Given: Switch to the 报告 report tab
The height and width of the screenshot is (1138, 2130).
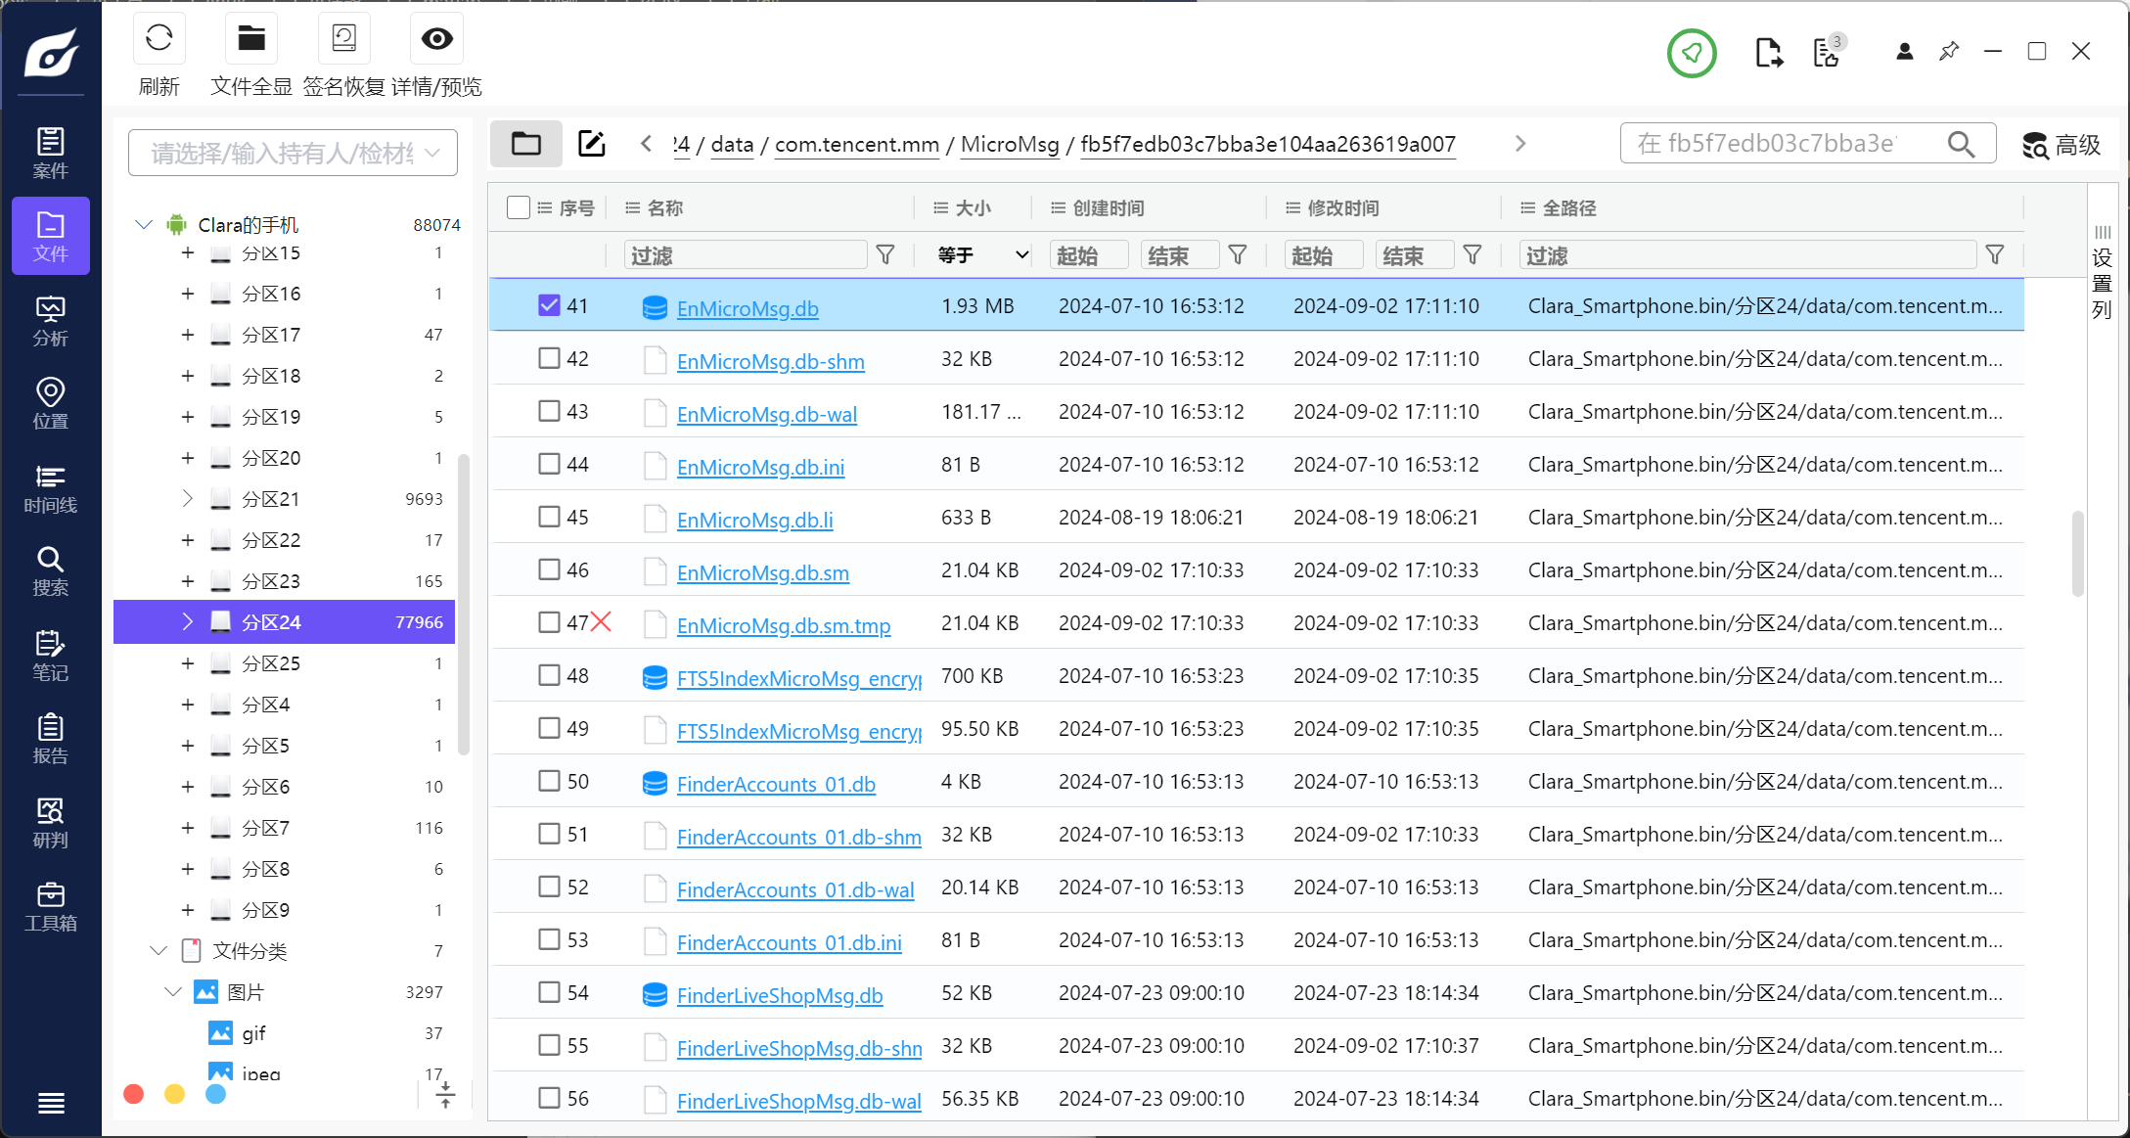Looking at the screenshot, I should 50,739.
